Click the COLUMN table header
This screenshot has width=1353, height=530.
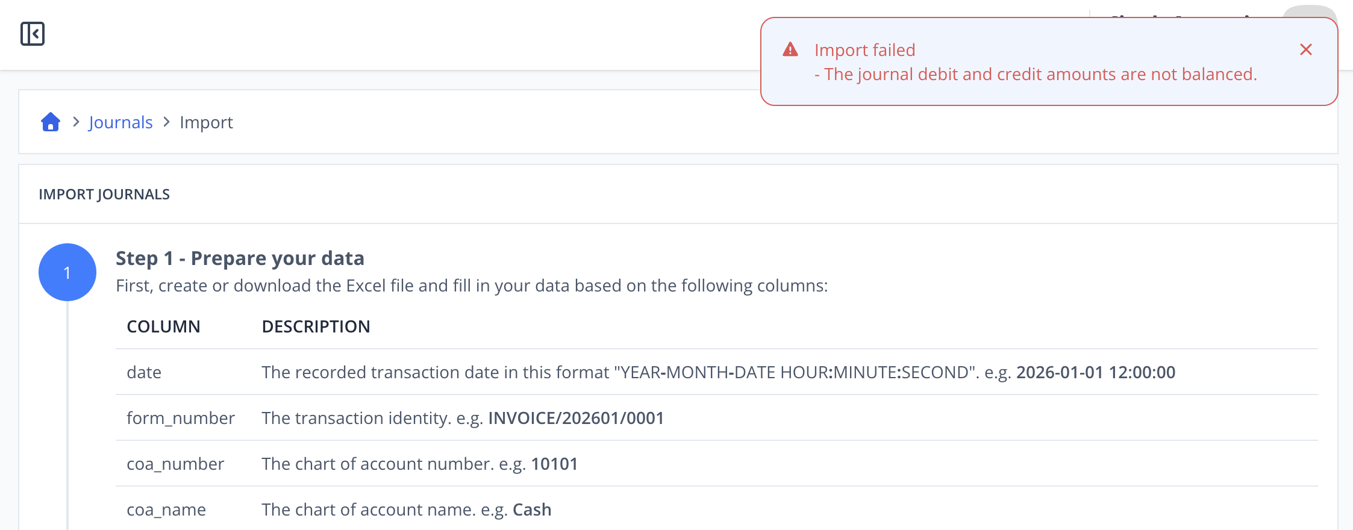[163, 326]
